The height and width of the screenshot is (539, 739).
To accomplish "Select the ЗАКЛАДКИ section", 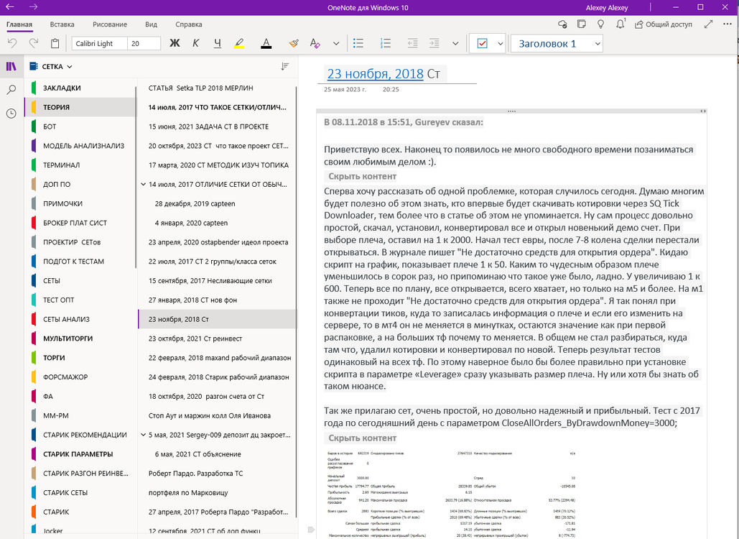I will tap(80, 88).
